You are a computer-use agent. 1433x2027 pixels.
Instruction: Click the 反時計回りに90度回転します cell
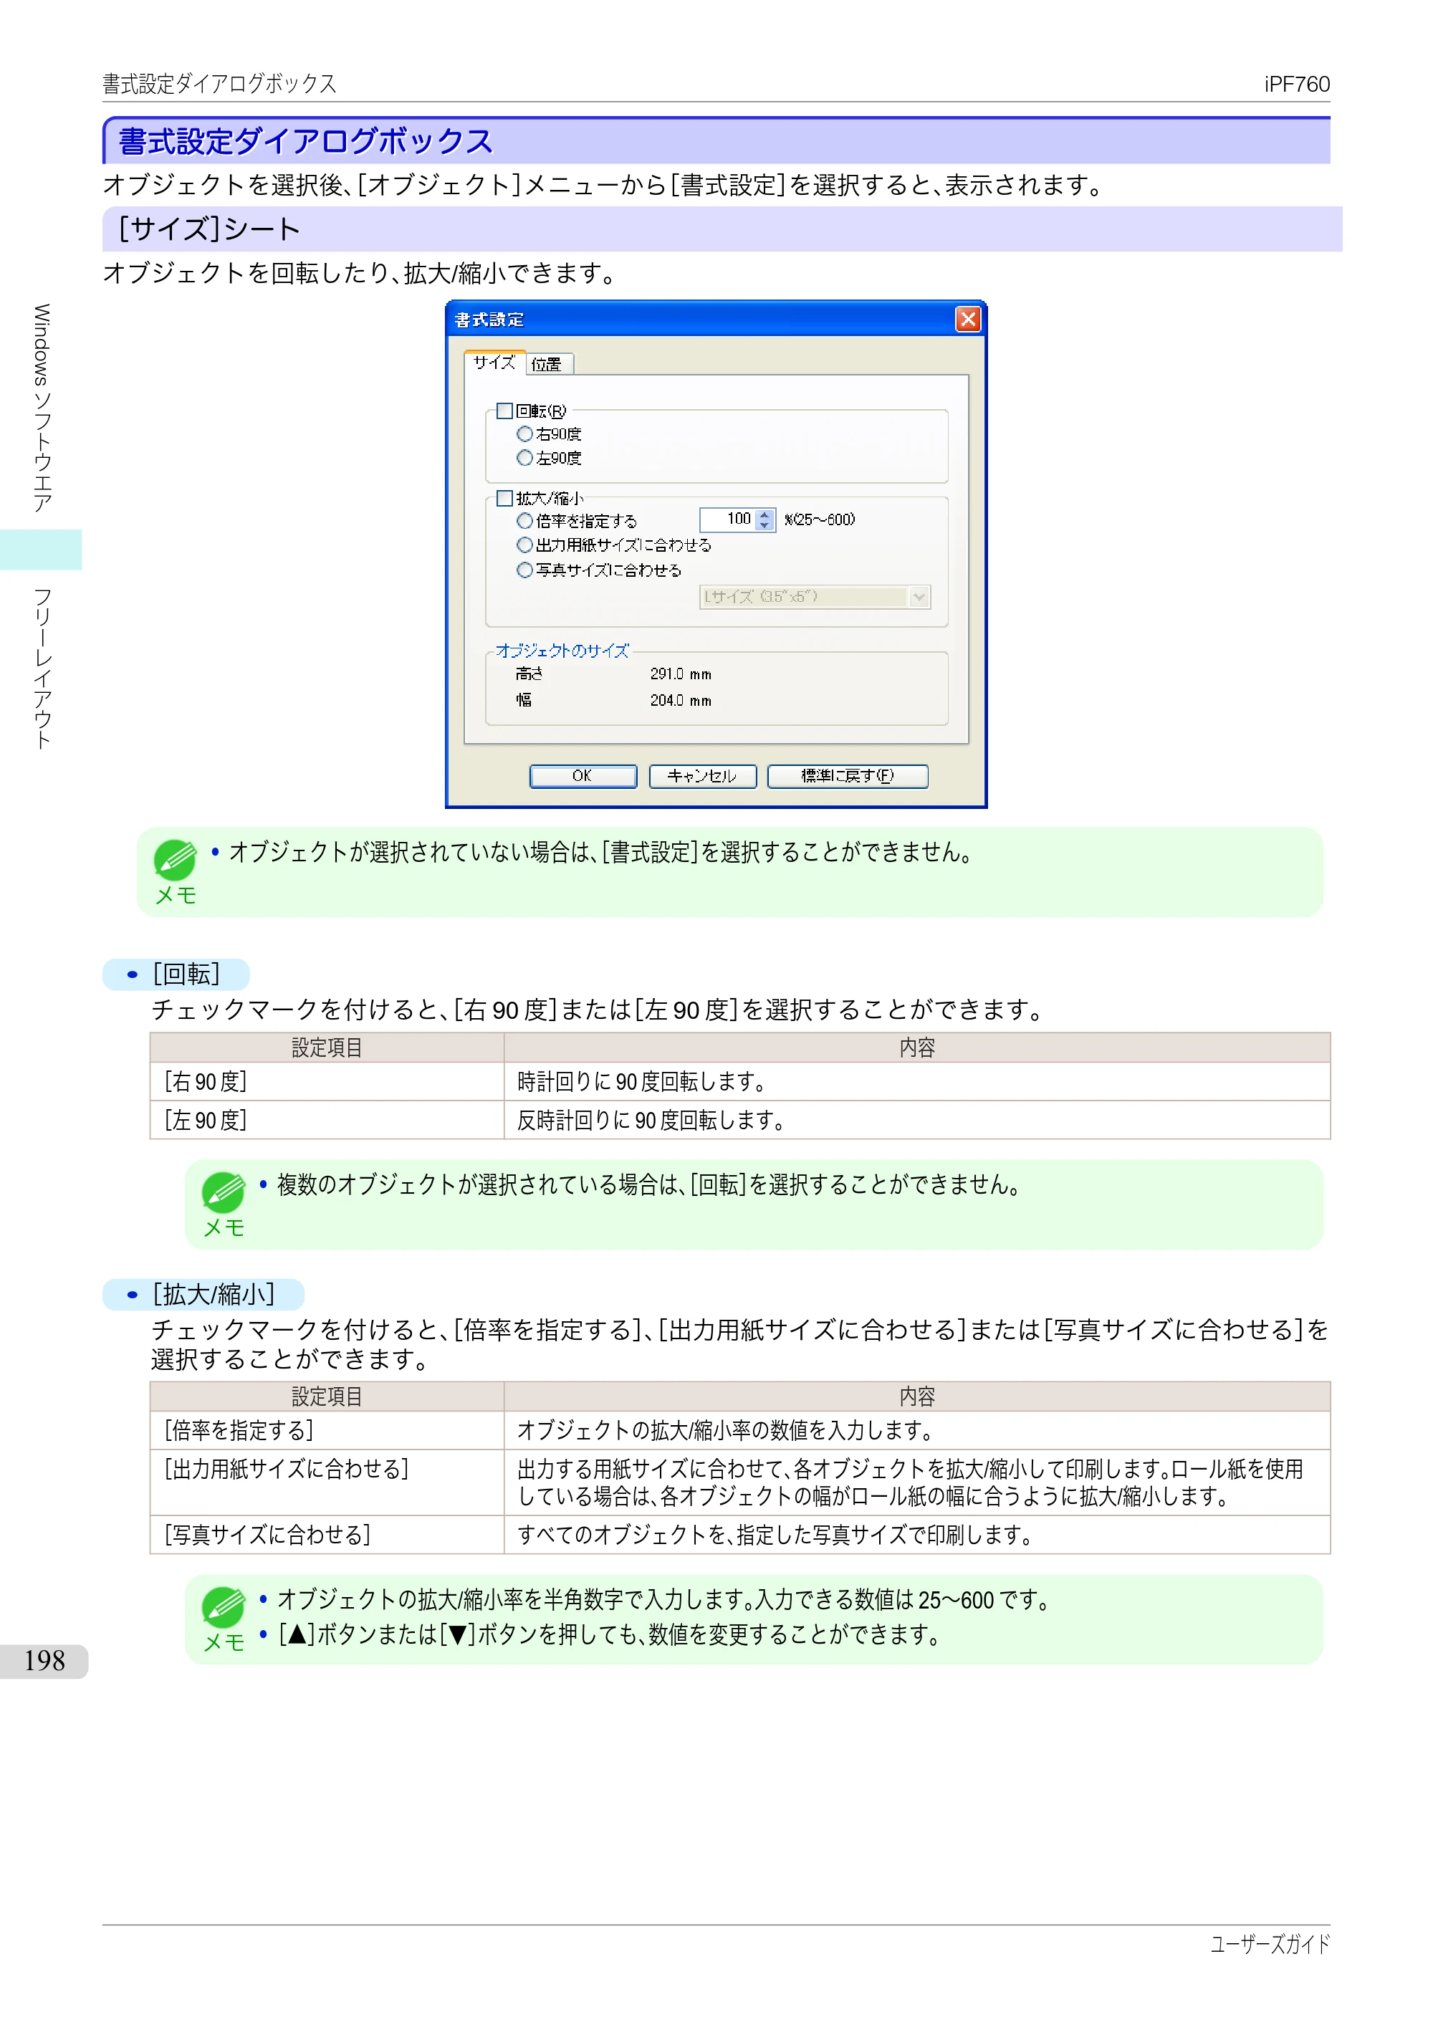pos(917,1121)
